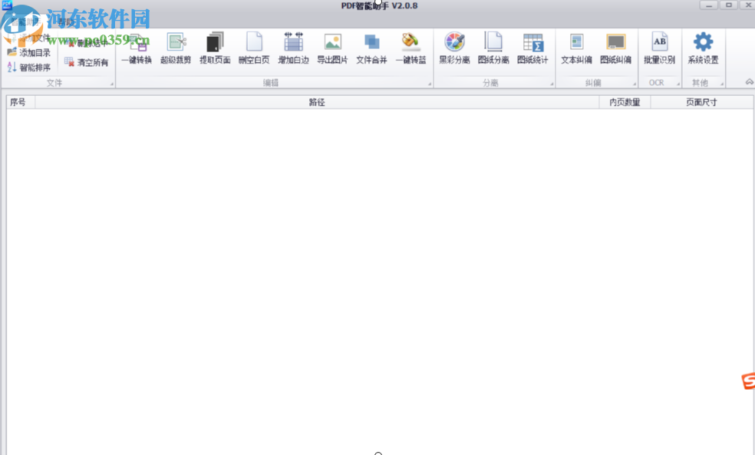Open the 系统设置 system settings gear

(704, 48)
